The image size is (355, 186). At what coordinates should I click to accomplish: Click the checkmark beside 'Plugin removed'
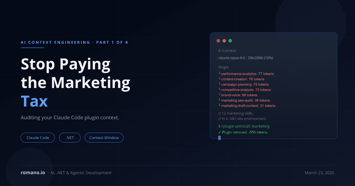(220, 132)
